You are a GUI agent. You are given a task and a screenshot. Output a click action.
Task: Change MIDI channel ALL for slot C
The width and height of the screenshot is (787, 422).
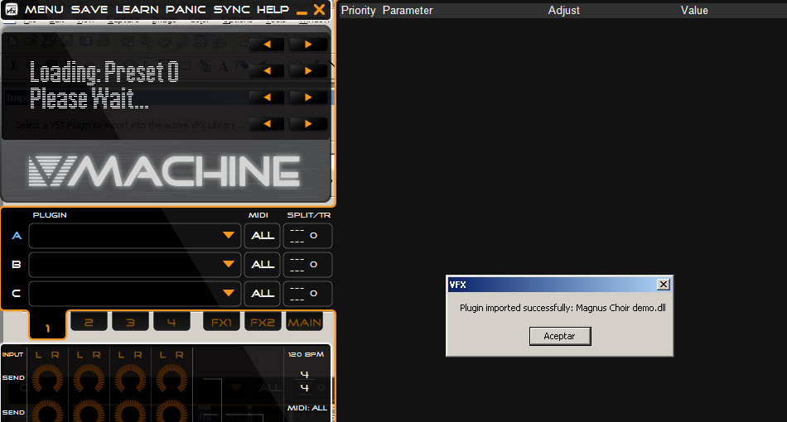tap(263, 294)
